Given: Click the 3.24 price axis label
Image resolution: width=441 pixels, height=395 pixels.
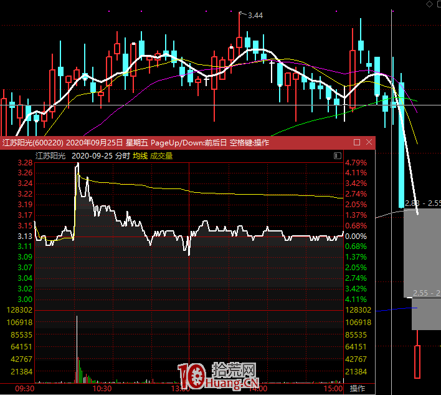Looking at the screenshot, I should click(25, 183).
